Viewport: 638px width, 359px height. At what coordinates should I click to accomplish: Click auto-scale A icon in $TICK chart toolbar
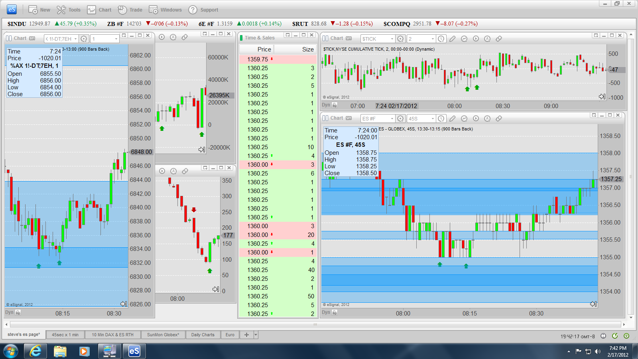[487, 39]
